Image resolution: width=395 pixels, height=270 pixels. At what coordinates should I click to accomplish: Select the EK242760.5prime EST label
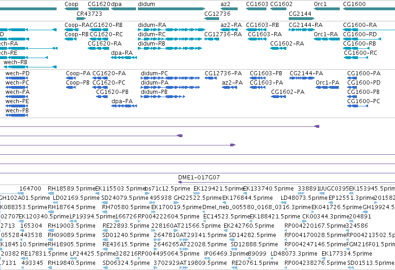click(x=249, y=226)
